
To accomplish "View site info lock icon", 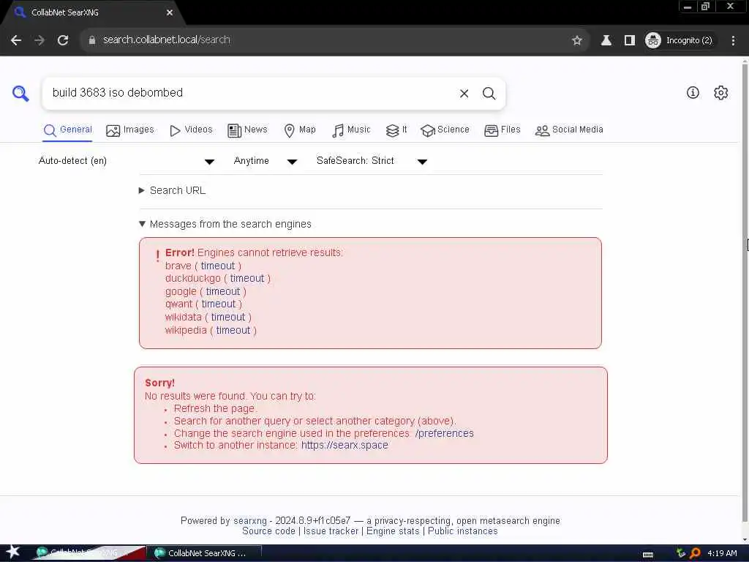I will click(92, 40).
